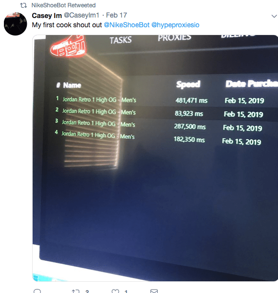Select the row with 83,923 ms speed
Image resolution: width=278 pixels, height=293 pixels.
click(x=165, y=113)
